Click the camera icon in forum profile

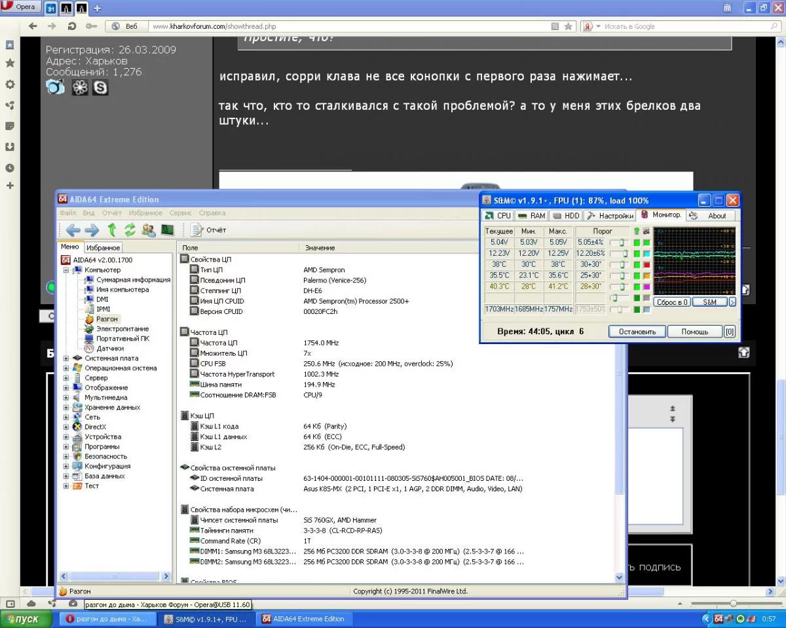coord(56,87)
